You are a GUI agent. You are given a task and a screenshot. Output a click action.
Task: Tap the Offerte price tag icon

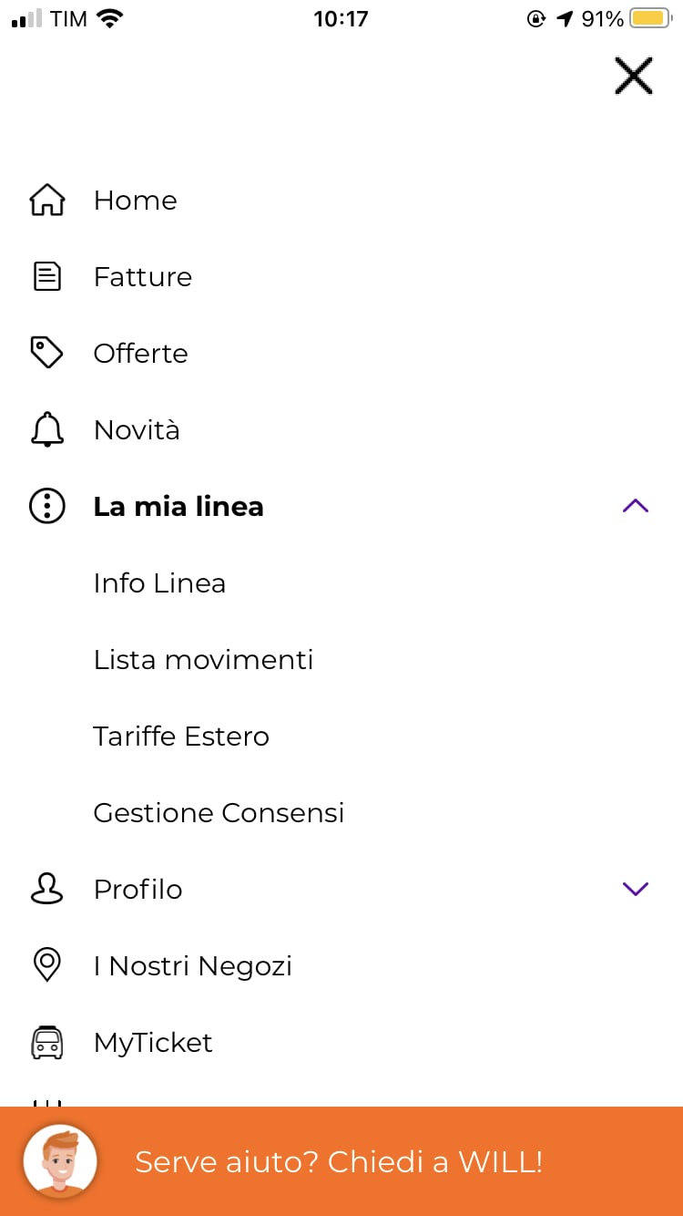click(47, 353)
